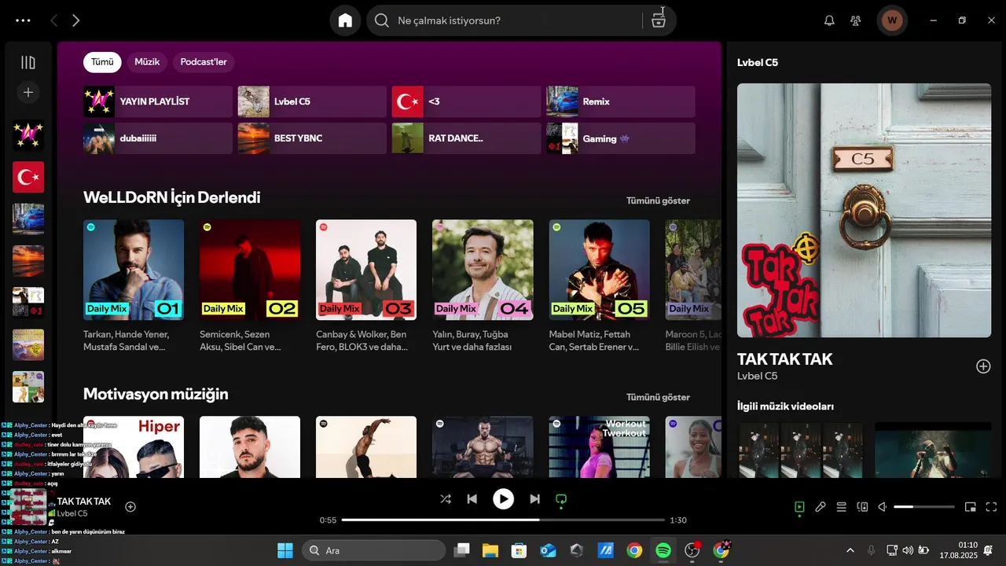Screen dimensions: 1006x566
Task: Open the sunset cover playlist in sidebar
Action: tap(28, 261)
